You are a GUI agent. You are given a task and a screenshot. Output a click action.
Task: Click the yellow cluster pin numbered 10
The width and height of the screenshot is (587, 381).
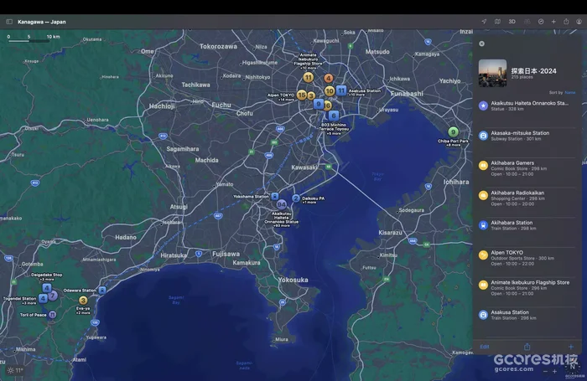tap(330, 91)
